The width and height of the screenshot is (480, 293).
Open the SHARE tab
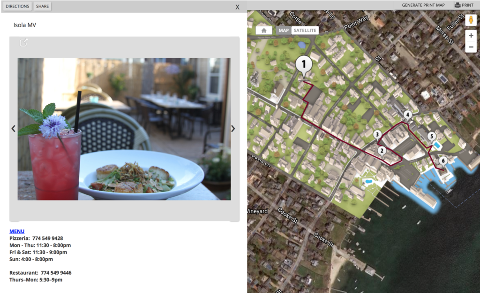pyautogui.click(x=42, y=6)
